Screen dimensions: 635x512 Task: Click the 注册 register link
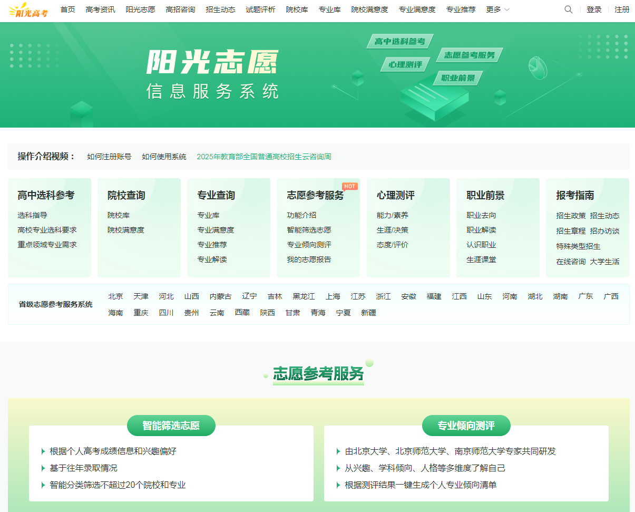point(622,9)
